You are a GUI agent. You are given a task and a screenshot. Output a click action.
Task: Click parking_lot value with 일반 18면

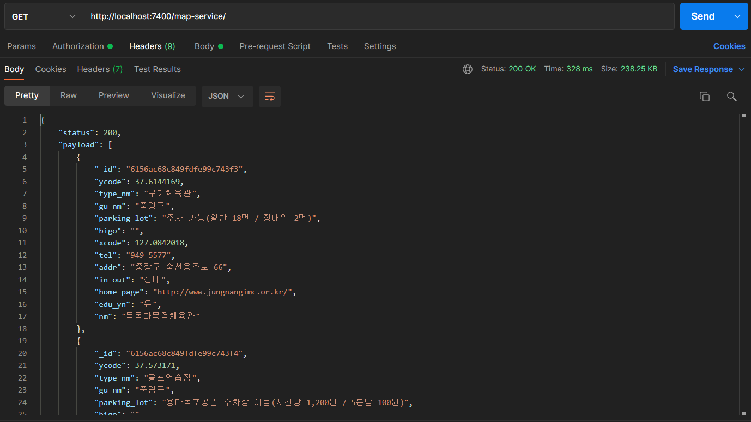click(240, 219)
